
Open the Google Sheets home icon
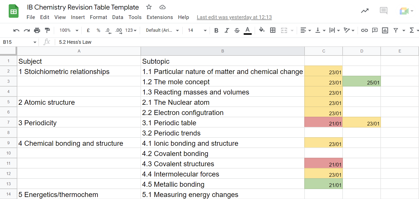[14, 11]
